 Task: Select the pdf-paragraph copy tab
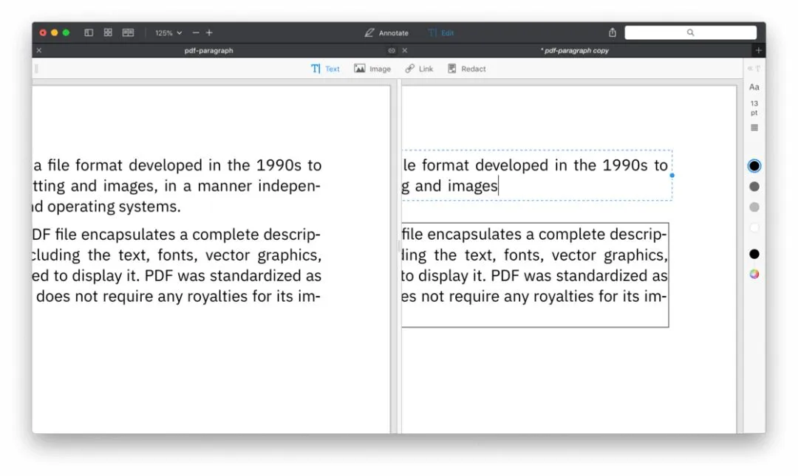pos(575,50)
